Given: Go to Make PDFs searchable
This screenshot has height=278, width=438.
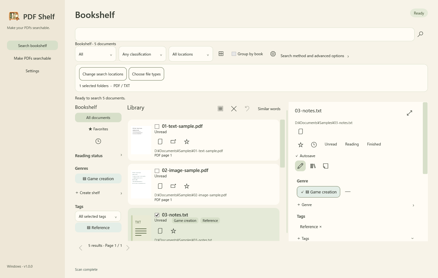Looking at the screenshot, I should (32, 58).
